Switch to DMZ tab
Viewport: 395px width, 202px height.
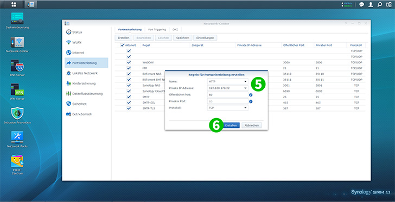(x=175, y=29)
